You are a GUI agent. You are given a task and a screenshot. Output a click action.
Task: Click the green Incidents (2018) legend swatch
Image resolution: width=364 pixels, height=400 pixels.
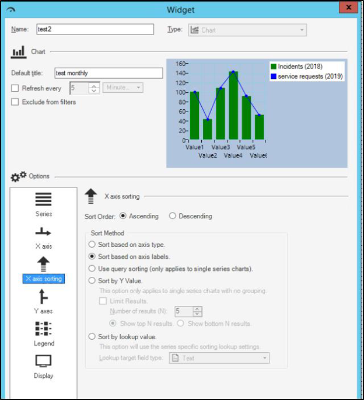[274, 67]
